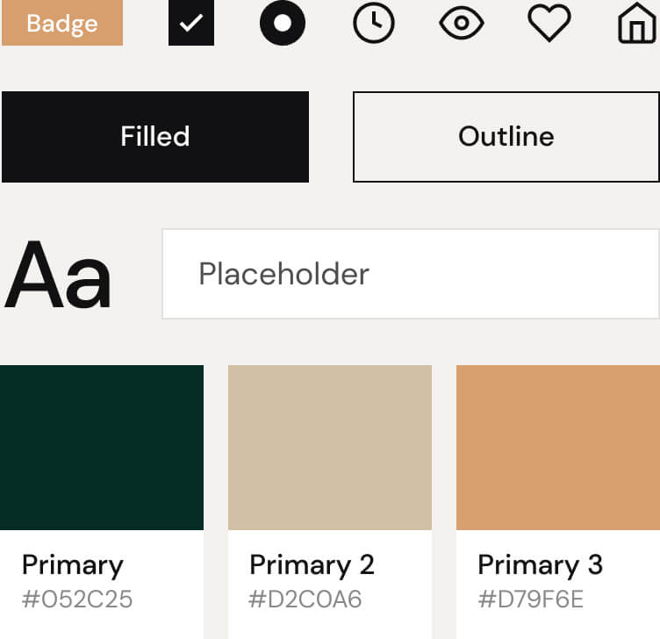
Task: Click the large Aa typography sample
Action: [58, 276]
